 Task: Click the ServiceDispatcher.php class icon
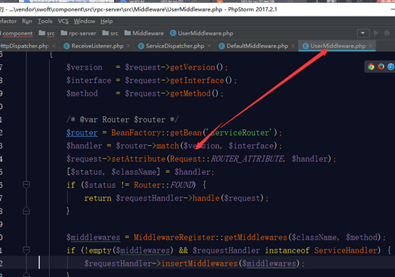[141, 46]
